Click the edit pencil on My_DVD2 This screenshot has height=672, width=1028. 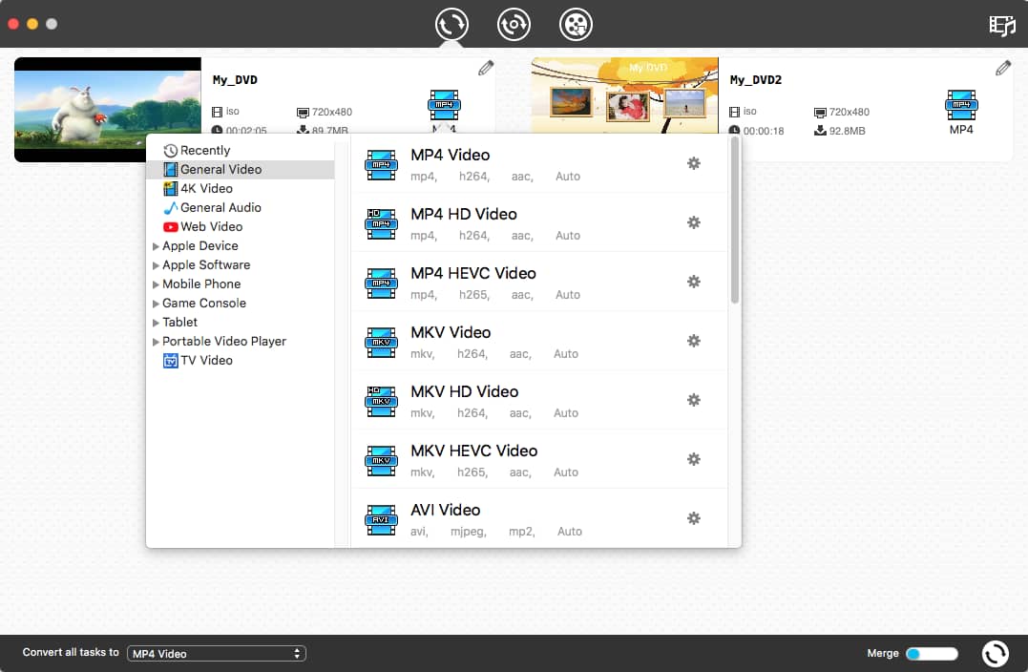coord(1003,68)
